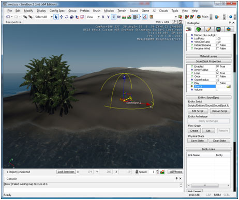Click the blue sphere toolbar icon
The height and width of the screenshot is (200, 239).
231,17
